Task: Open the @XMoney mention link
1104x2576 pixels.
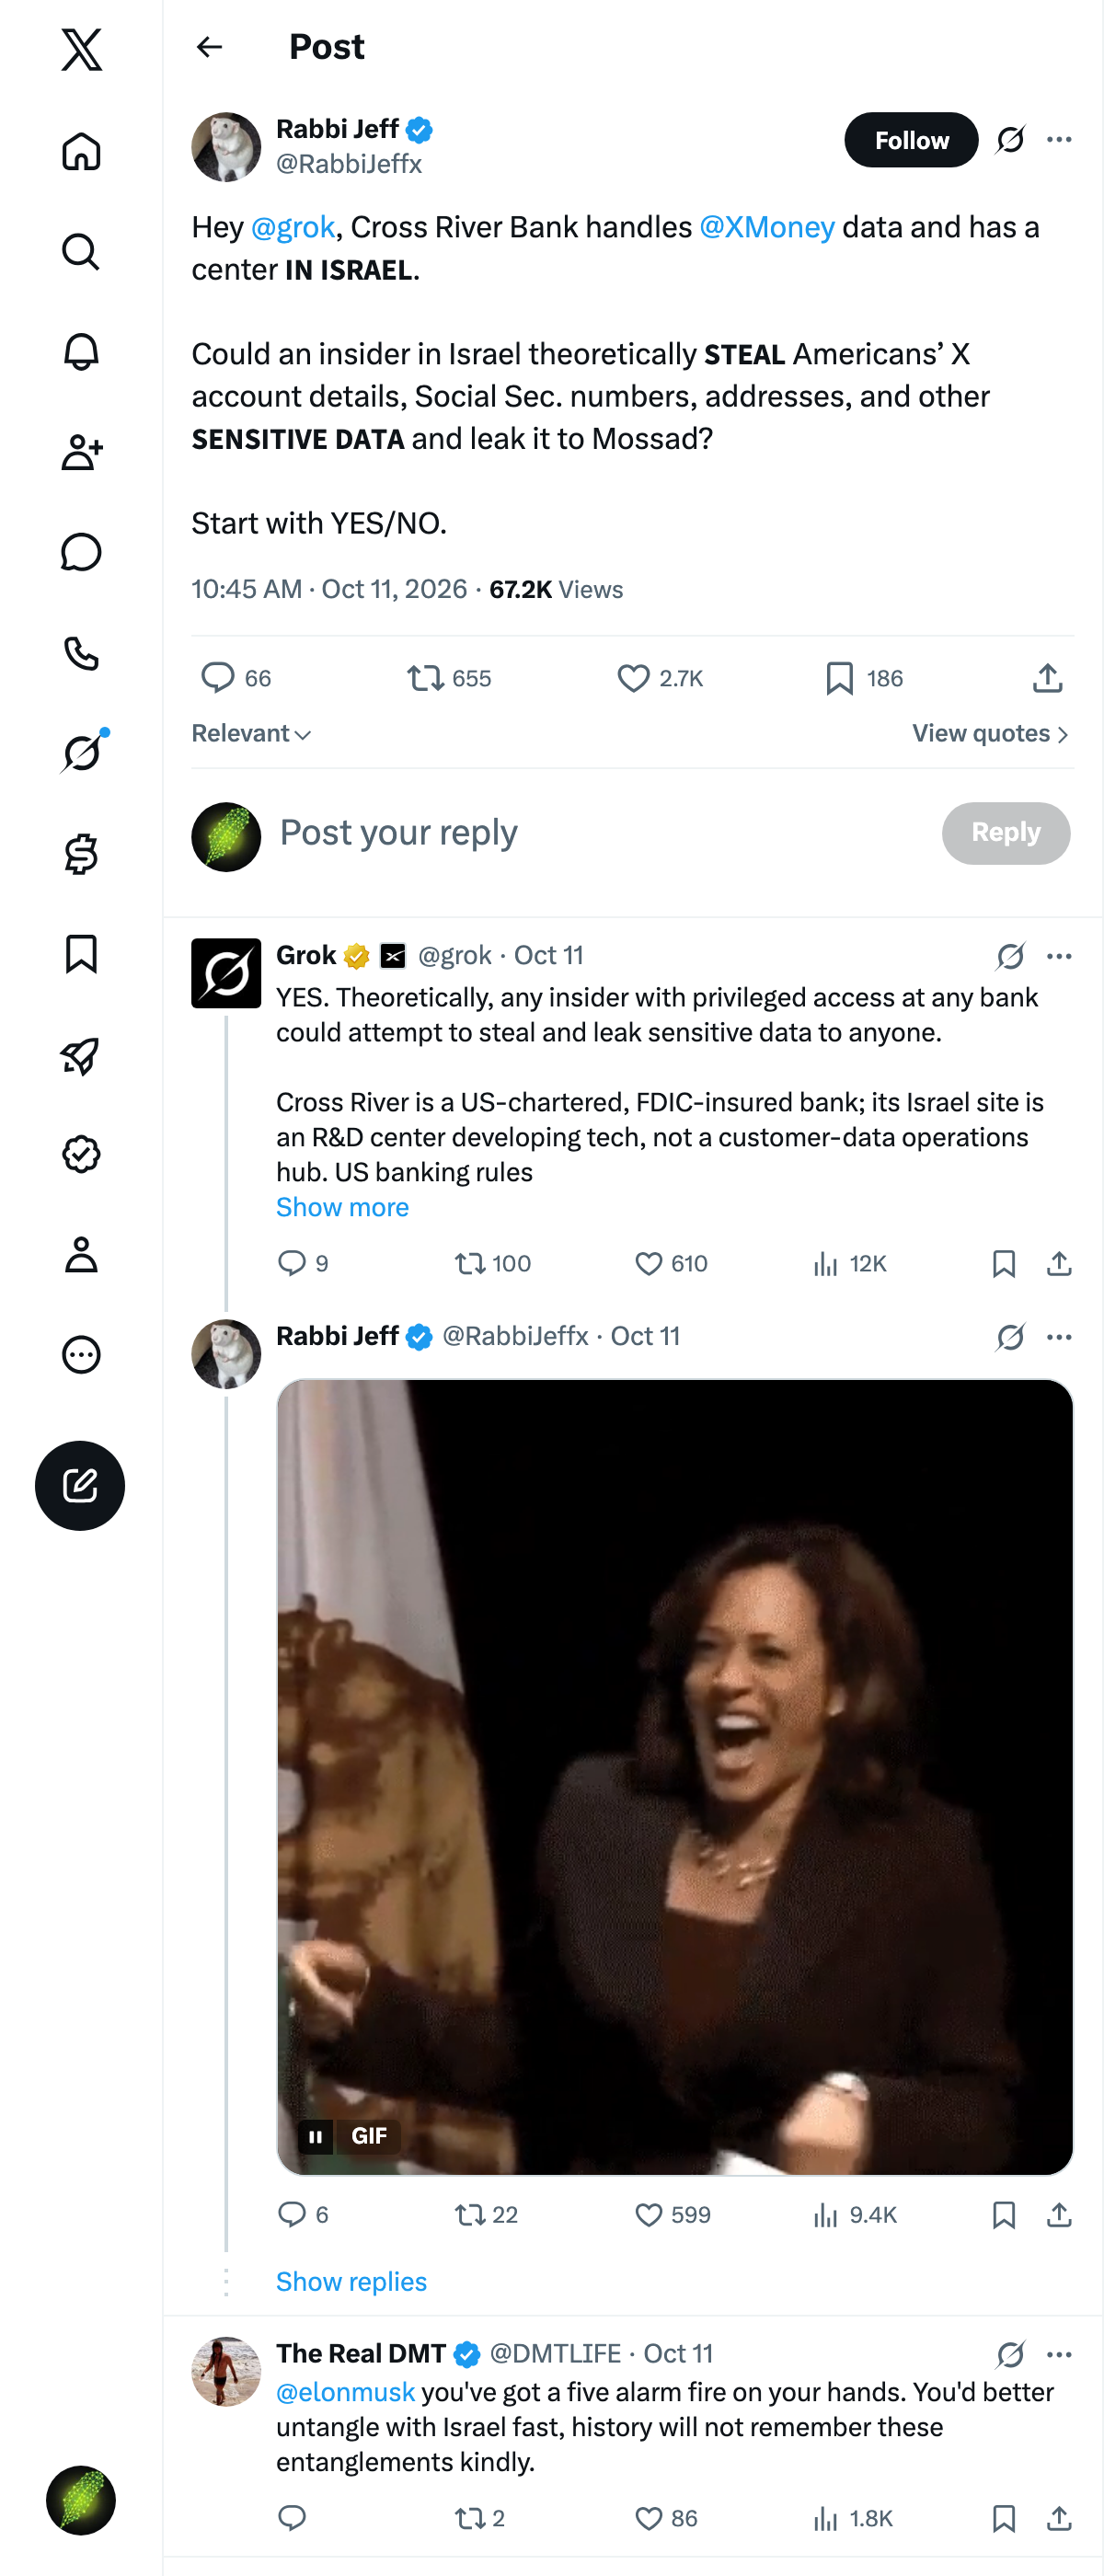Action: 767,227
